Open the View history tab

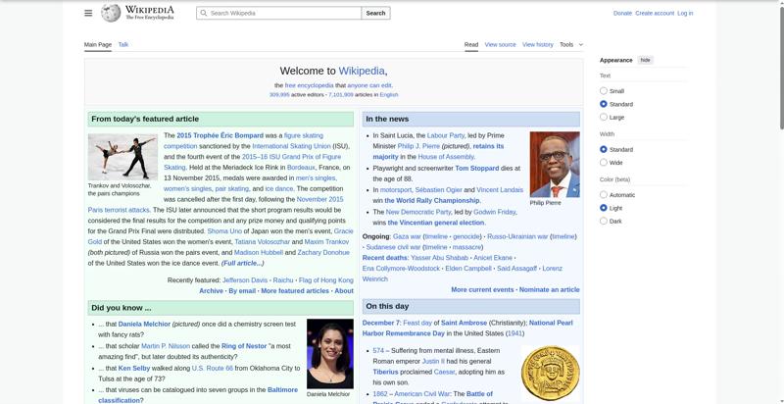pos(537,44)
